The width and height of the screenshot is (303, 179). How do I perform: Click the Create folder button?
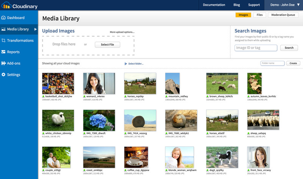pos(293,63)
